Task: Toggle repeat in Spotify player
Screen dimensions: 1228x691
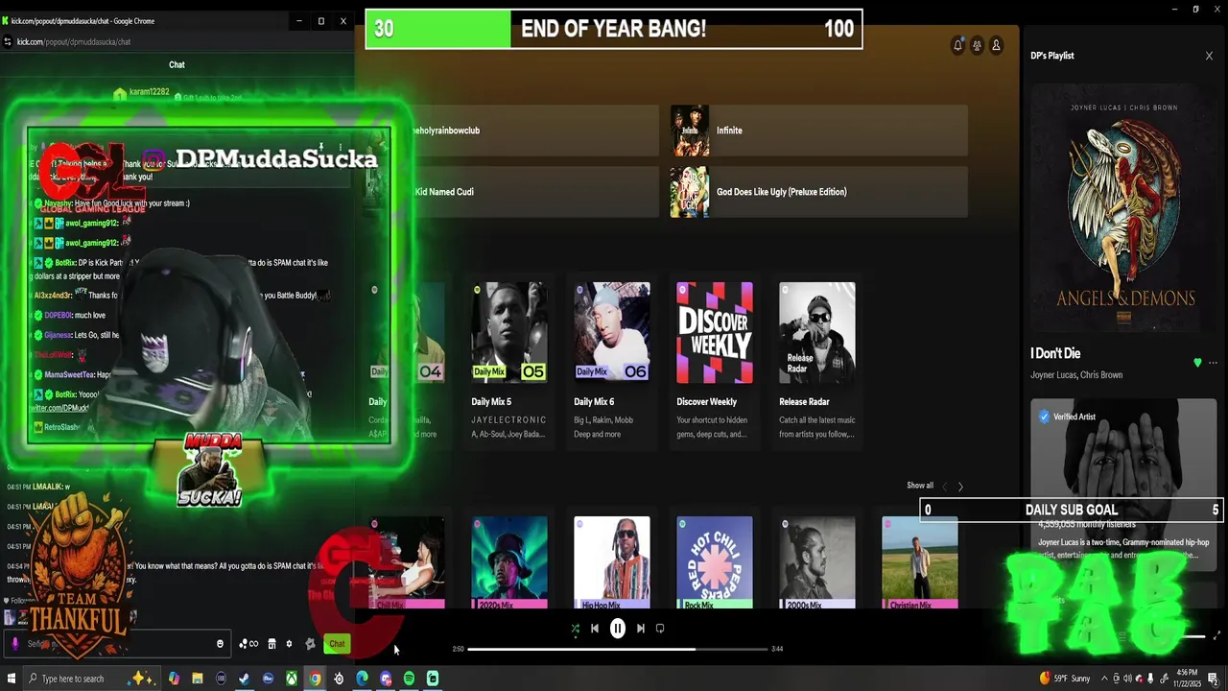Action: click(x=660, y=629)
